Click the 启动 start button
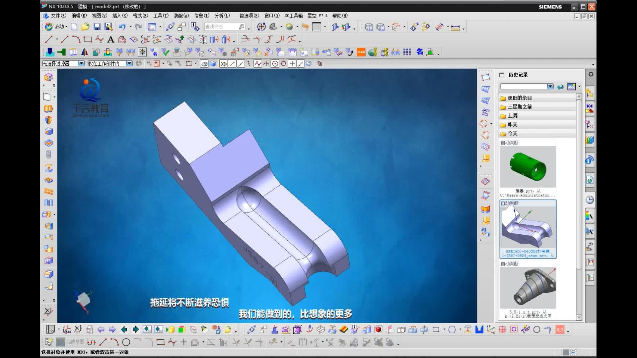The height and width of the screenshot is (358, 637). (x=60, y=27)
